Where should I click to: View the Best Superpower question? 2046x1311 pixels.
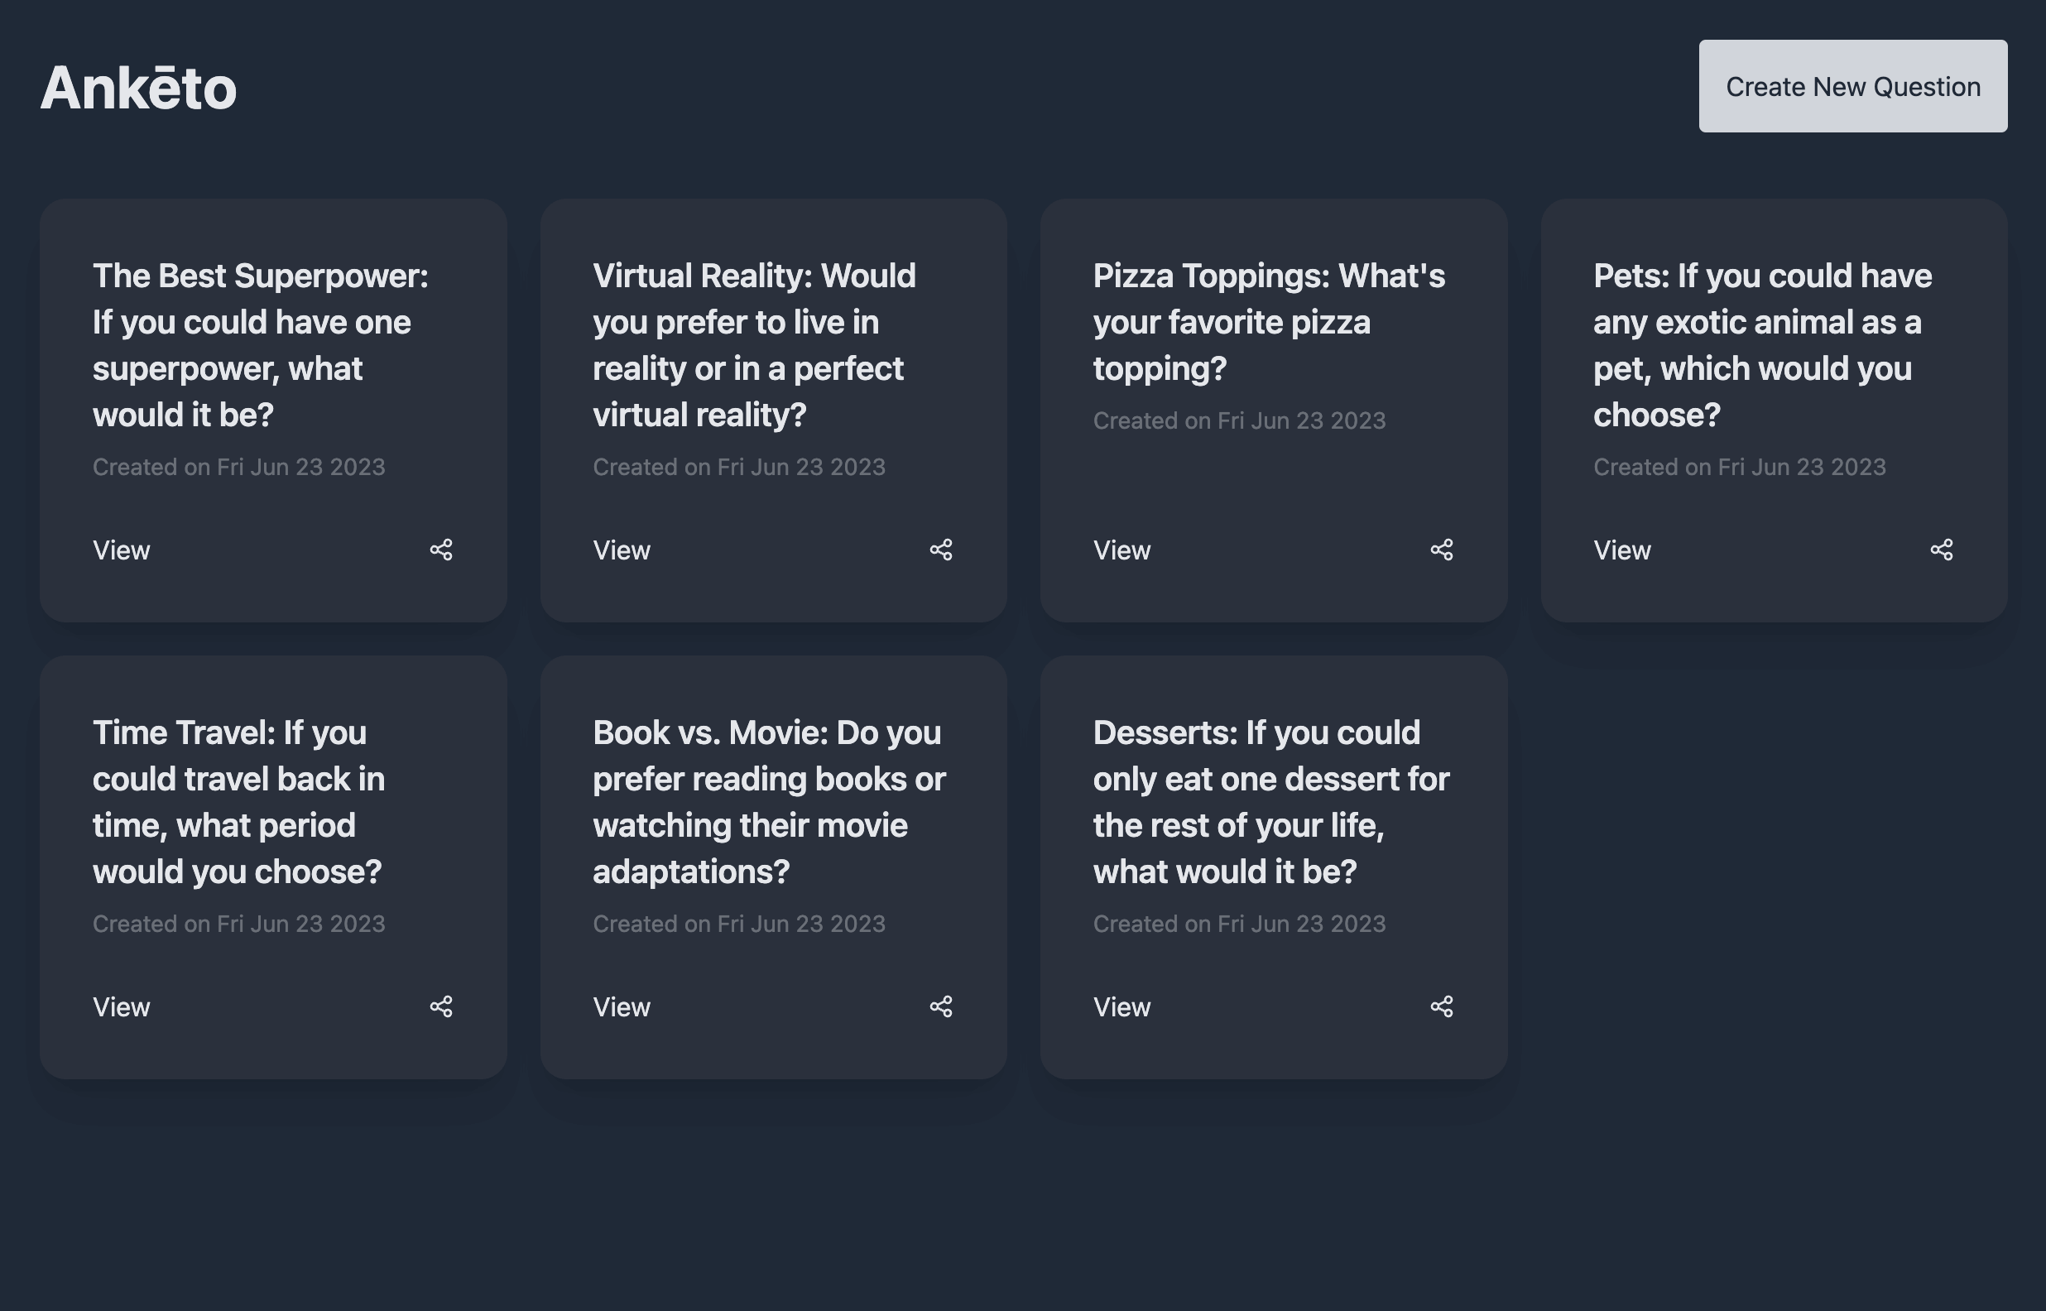121,550
